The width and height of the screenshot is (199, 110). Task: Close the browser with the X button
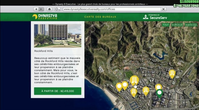point(163,9)
